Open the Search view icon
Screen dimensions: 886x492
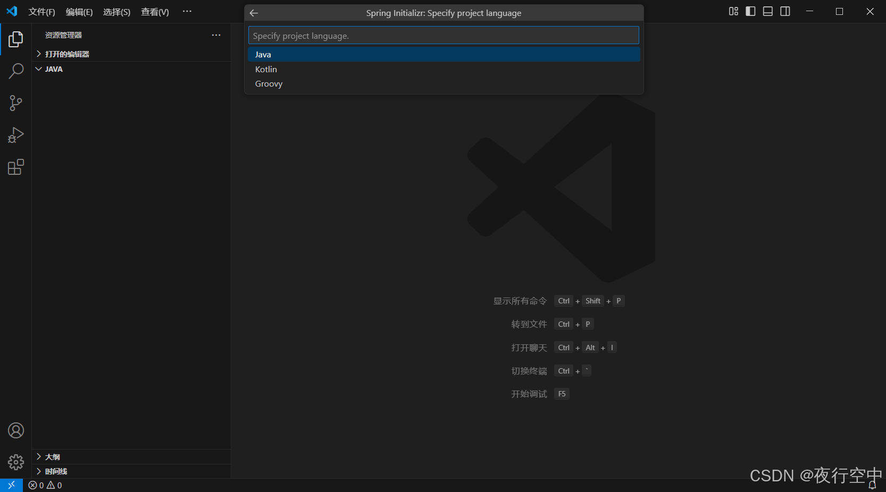pyautogui.click(x=16, y=71)
